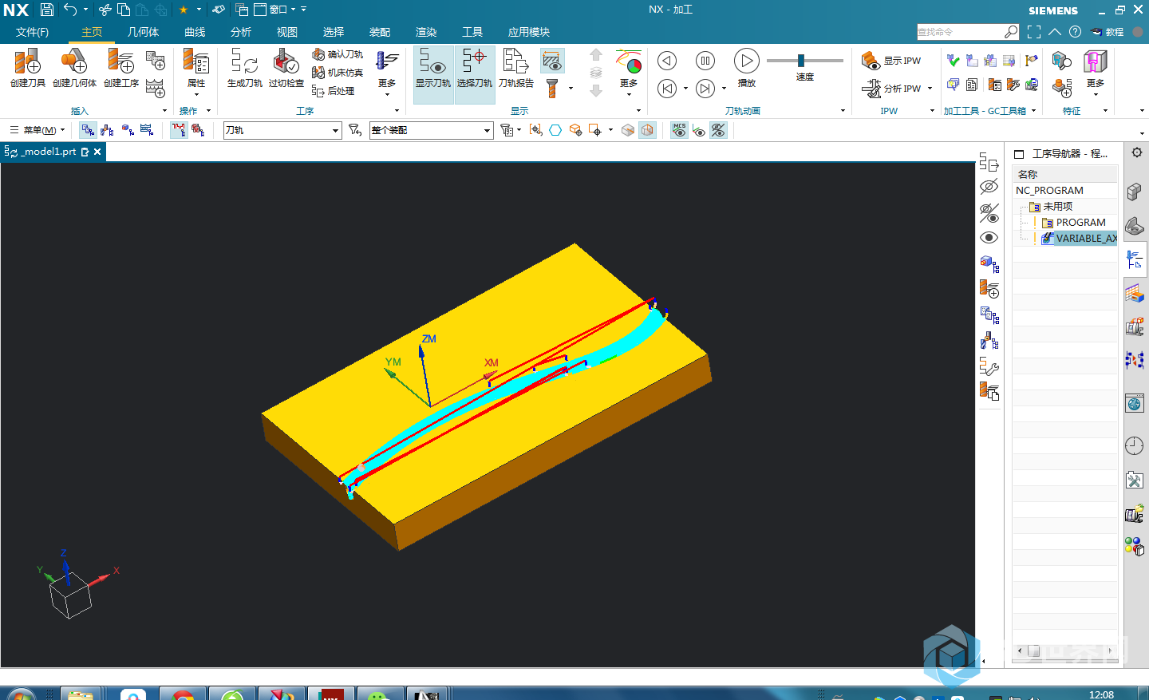The width and height of the screenshot is (1149, 700).
Task: Select 未用项 folder in navigator
Action: click(x=1058, y=207)
